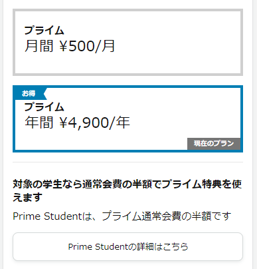Click the word 年間 in second card

(x=39, y=123)
